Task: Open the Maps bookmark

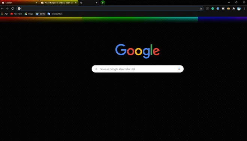Action: pyautogui.click(x=29, y=14)
